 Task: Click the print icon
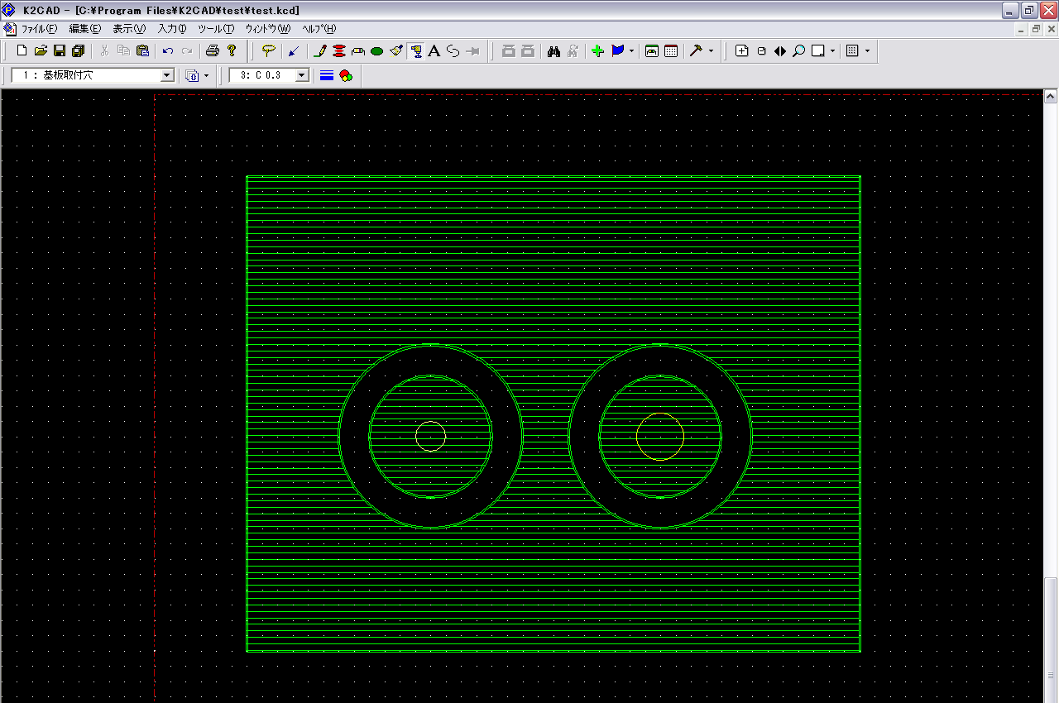click(212, 51)
